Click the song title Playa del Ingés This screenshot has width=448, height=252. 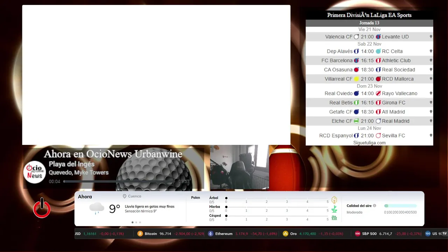tap(71, 164)
